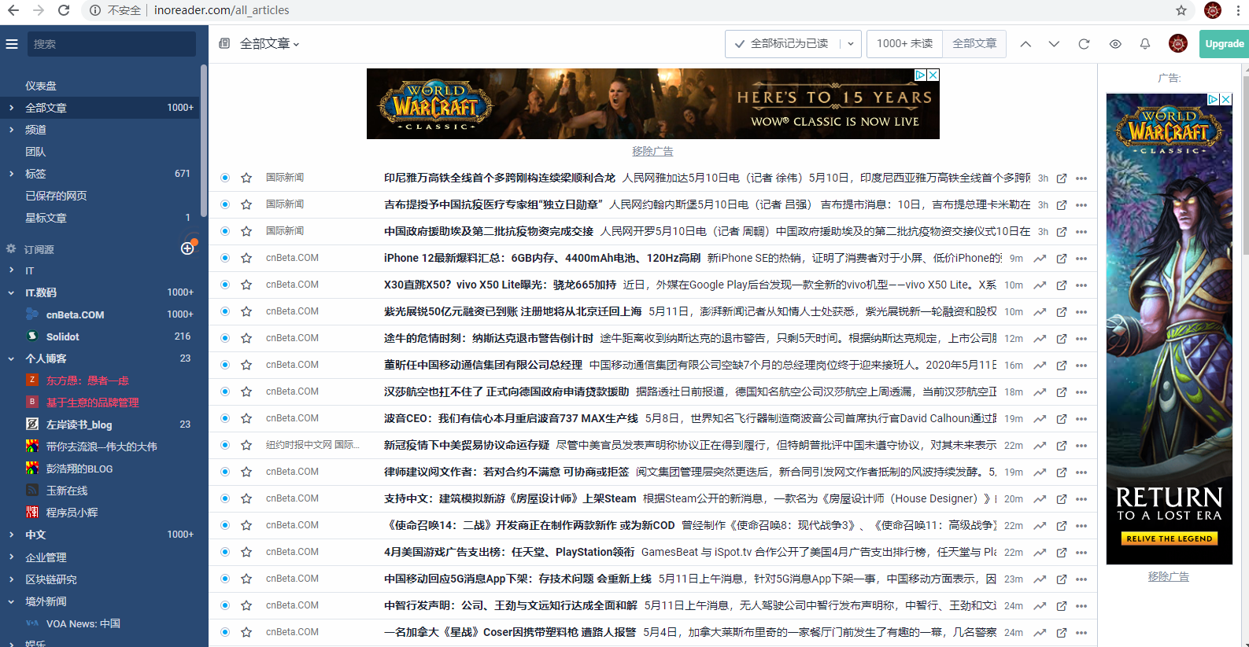Image resolution: width=1249 pixels, height=647 pixels.
Task: Toggle the hamburger sidebar menu
Action: click(12, 44)
